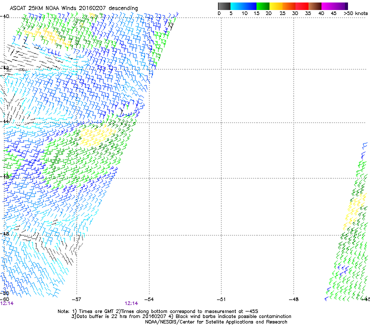Select the brown 35-40 knots legend segment
This screenshot has width=370, height=325.
coord(315,6)
